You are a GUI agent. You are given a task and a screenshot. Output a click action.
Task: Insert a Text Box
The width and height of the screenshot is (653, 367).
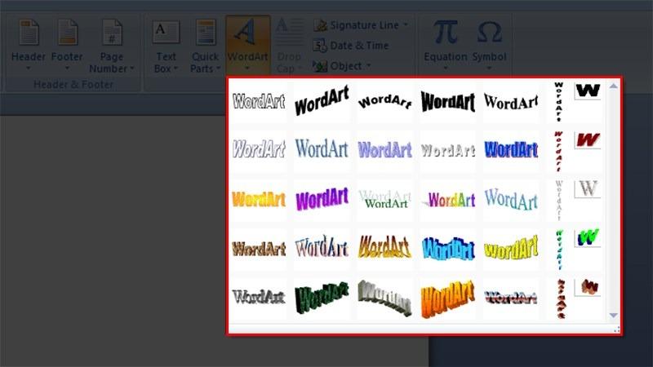click(166, 46)
